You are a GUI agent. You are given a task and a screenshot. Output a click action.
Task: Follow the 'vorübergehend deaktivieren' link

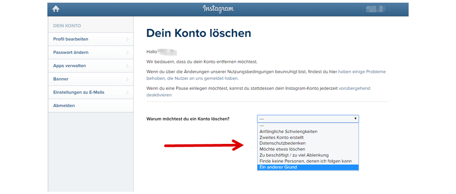[x=355, y=88]
